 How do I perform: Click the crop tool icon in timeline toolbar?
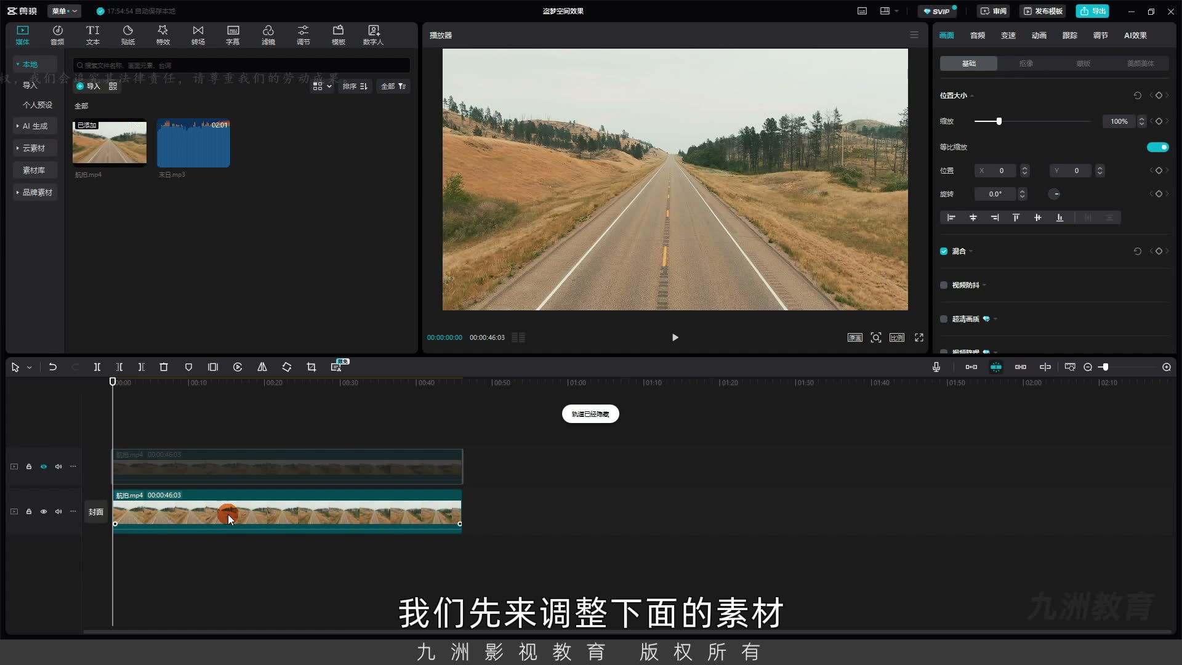pos(312,367)
